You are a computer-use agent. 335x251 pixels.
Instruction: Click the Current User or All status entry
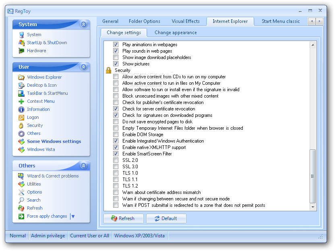coord(89,236)
